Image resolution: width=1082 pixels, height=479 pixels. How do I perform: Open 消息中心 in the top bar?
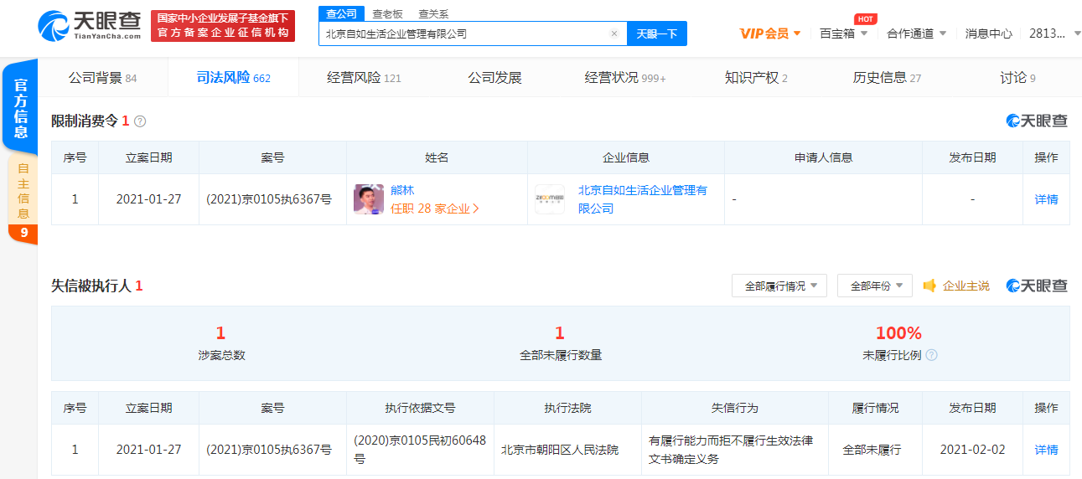(988, 33)
